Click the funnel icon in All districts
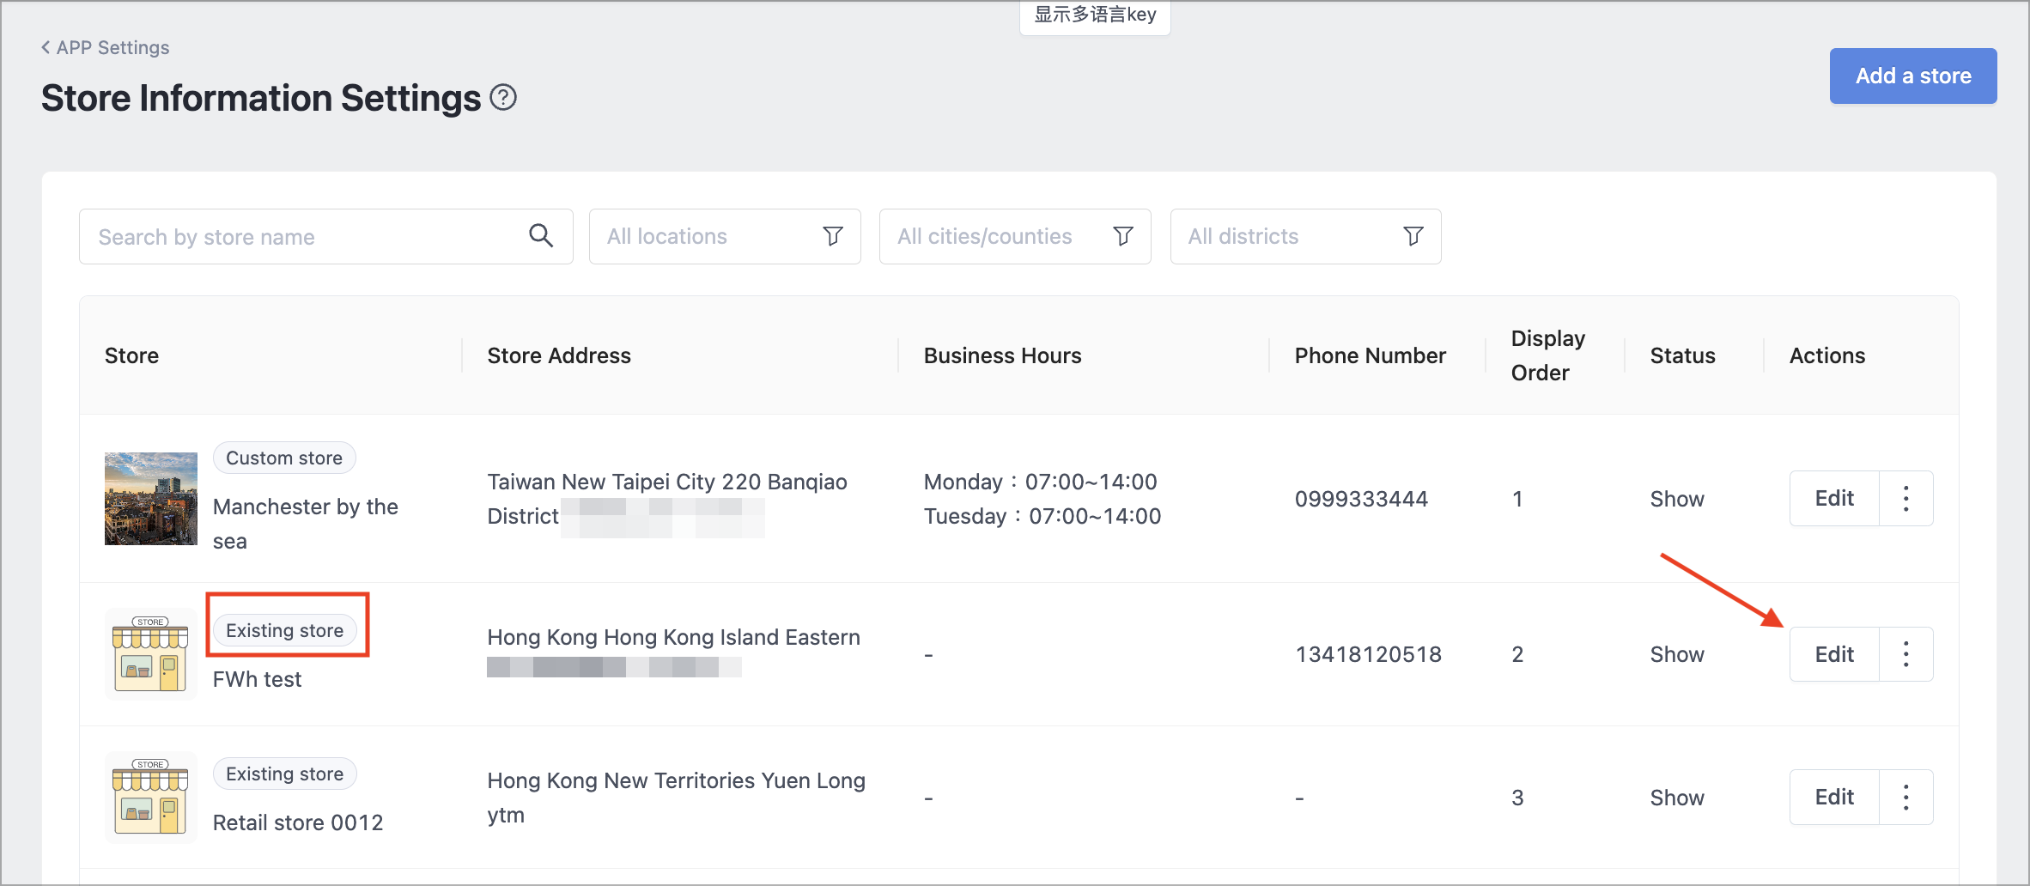This screenshot has height=886, width=2030. [x=1413, y=236]
